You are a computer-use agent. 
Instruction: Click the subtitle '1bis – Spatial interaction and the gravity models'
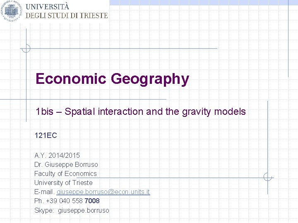[x=141, y=111]
